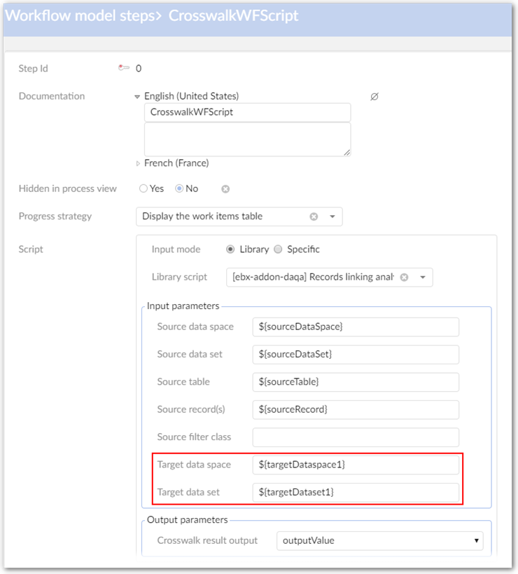Click the Target data space field
518x574 pixels.
coord(356,465)
